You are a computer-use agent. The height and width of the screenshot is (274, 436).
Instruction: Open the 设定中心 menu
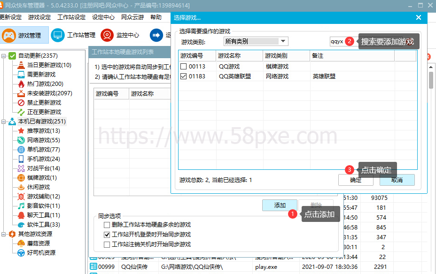pyautogui.click(x=103, y=17)
